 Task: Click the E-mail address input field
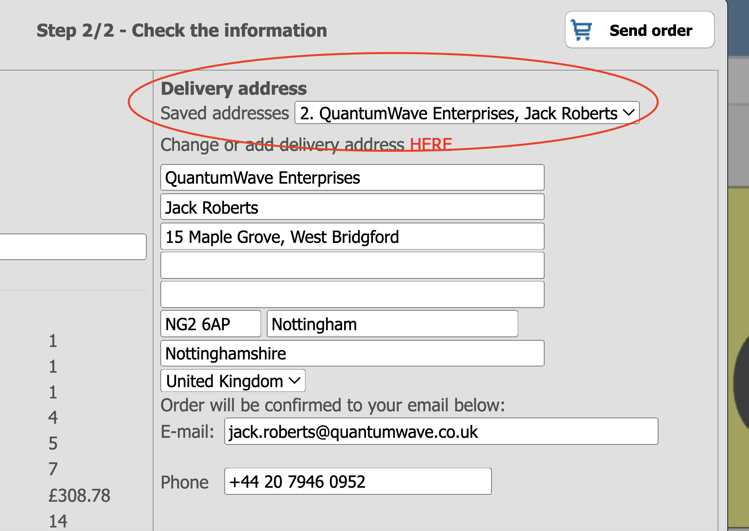point(441,432)
